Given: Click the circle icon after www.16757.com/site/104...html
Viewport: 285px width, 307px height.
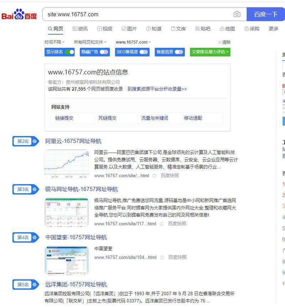Looking at the screenshot, I should (x=162, y=257).
